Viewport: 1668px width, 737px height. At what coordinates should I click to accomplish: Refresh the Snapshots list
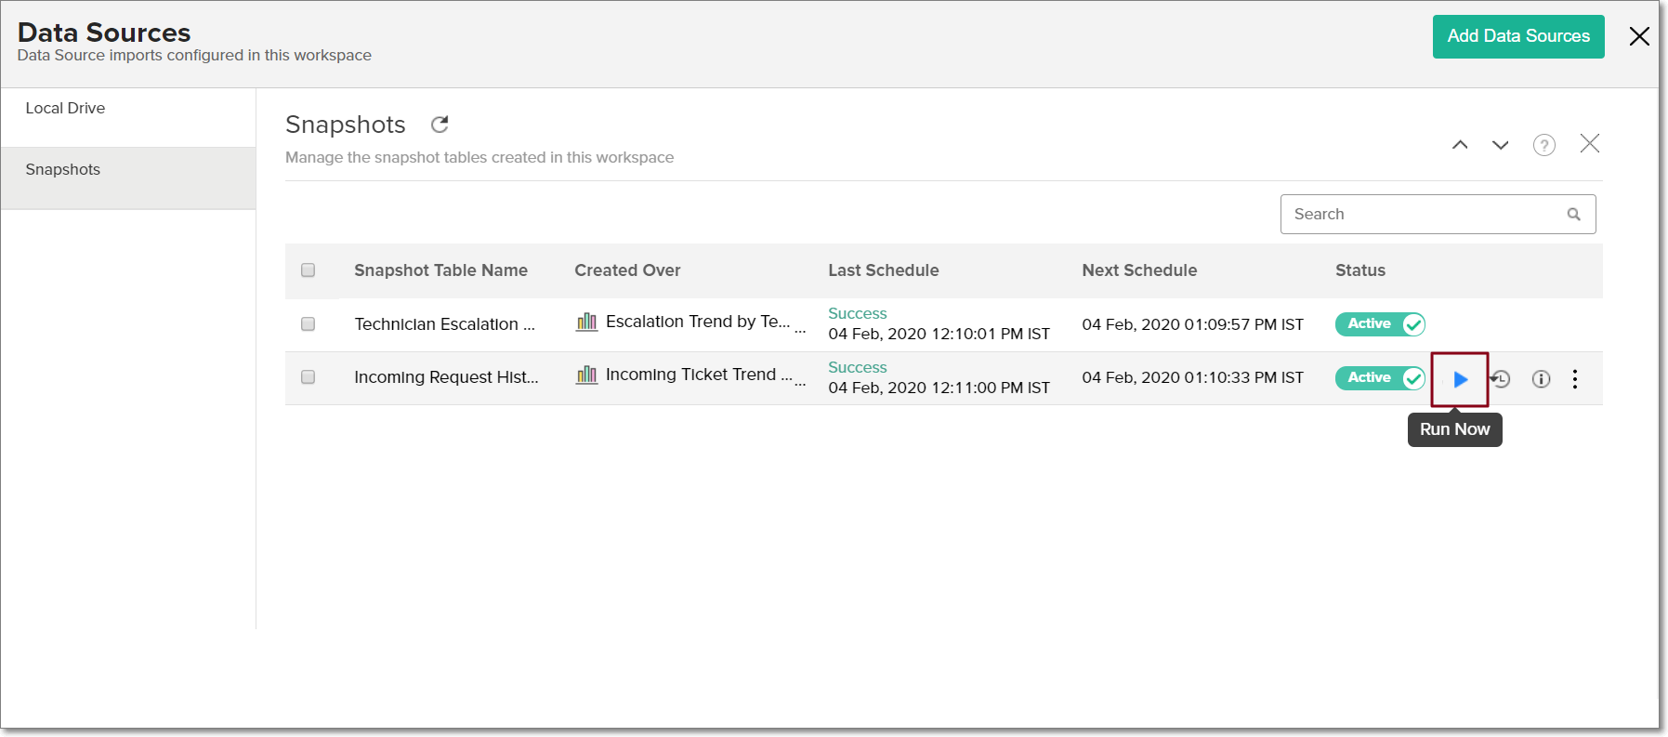[440, 125]
